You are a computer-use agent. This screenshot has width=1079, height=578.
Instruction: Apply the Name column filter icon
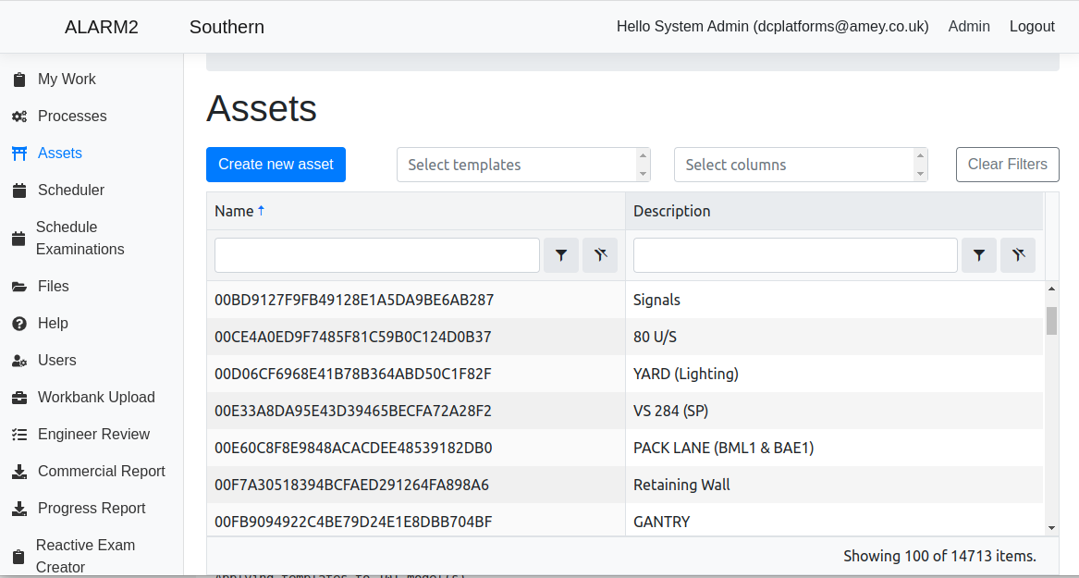(561, 255)
